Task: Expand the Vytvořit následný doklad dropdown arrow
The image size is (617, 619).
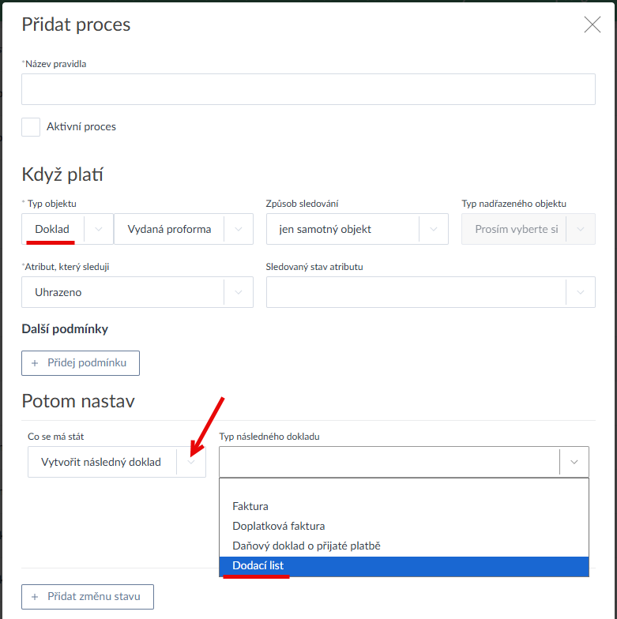Action: (190, 462)
